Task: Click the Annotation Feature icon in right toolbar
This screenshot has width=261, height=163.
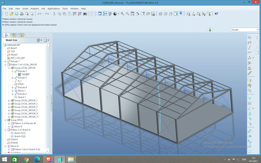Action: pos(249,81)
